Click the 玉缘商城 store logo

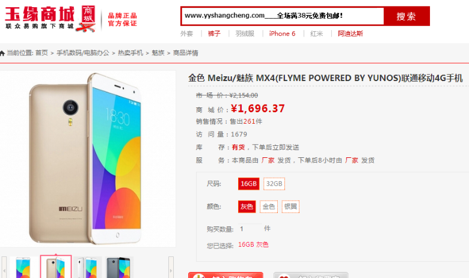tap(51, 19)
